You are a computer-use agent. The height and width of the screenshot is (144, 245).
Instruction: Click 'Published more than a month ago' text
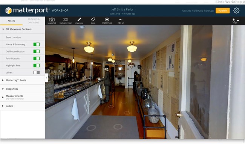coord(198,11)
